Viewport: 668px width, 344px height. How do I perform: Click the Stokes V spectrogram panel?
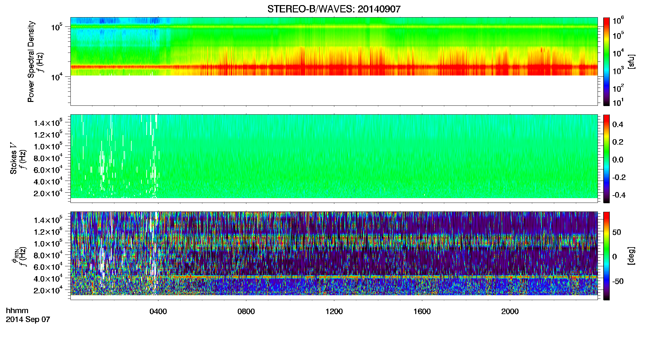click(x=334, y=159)
